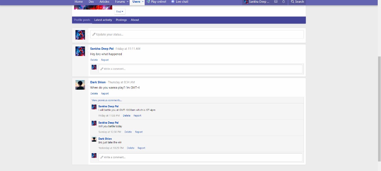Open the Play online! link
This screenshot has width=381, height=171.
pos(156,2)
